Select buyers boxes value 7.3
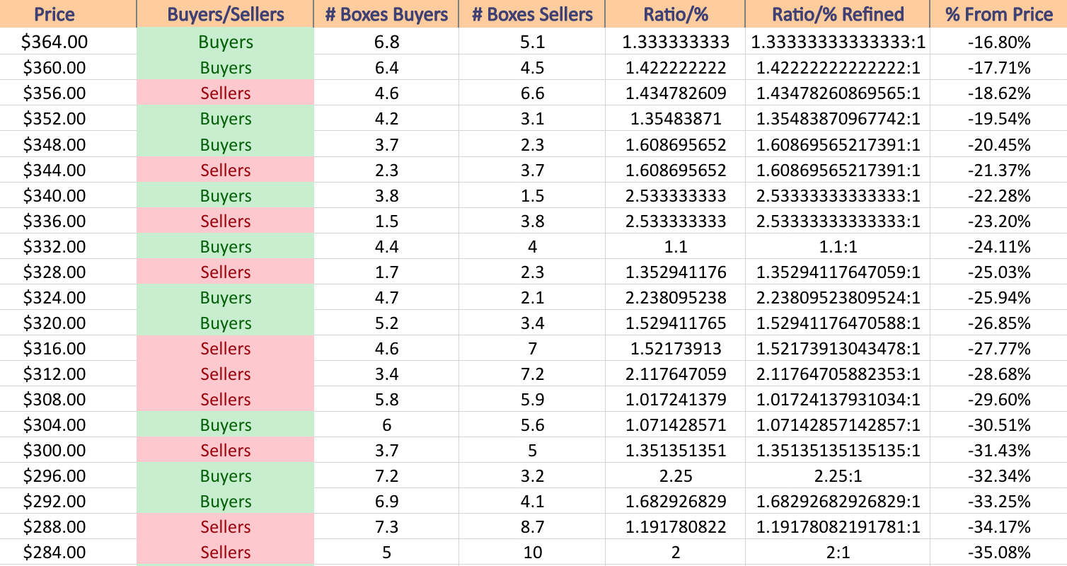This screenshot has width=1067, height=566. point(386,526)
